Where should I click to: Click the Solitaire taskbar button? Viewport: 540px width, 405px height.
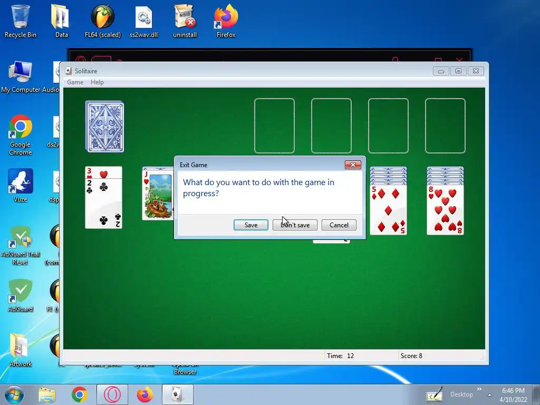[x=178, y=394]
